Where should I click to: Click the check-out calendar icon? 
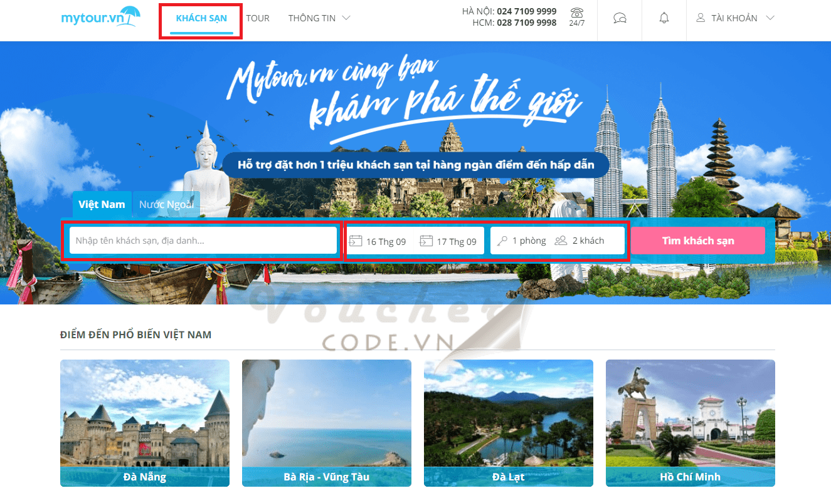(x=426, y=241)
